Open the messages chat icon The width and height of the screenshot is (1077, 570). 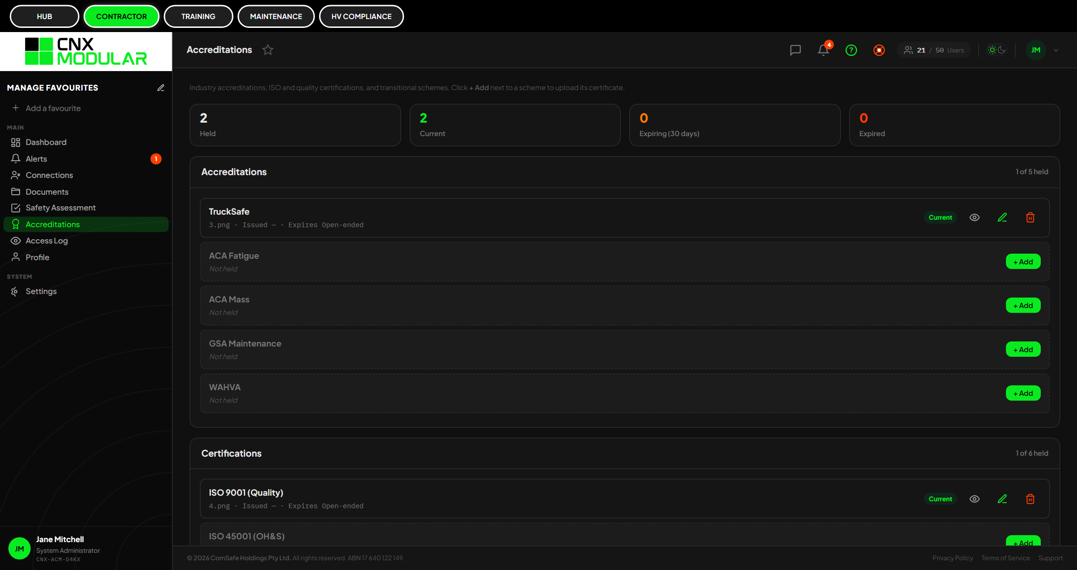[795, 50]
